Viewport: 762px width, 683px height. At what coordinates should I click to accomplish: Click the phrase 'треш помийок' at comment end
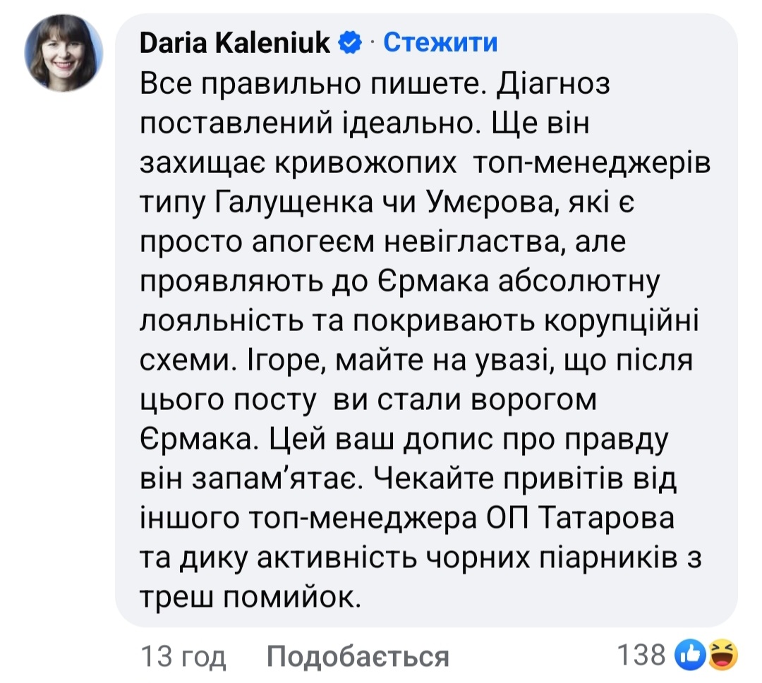(x=248, y=597)
